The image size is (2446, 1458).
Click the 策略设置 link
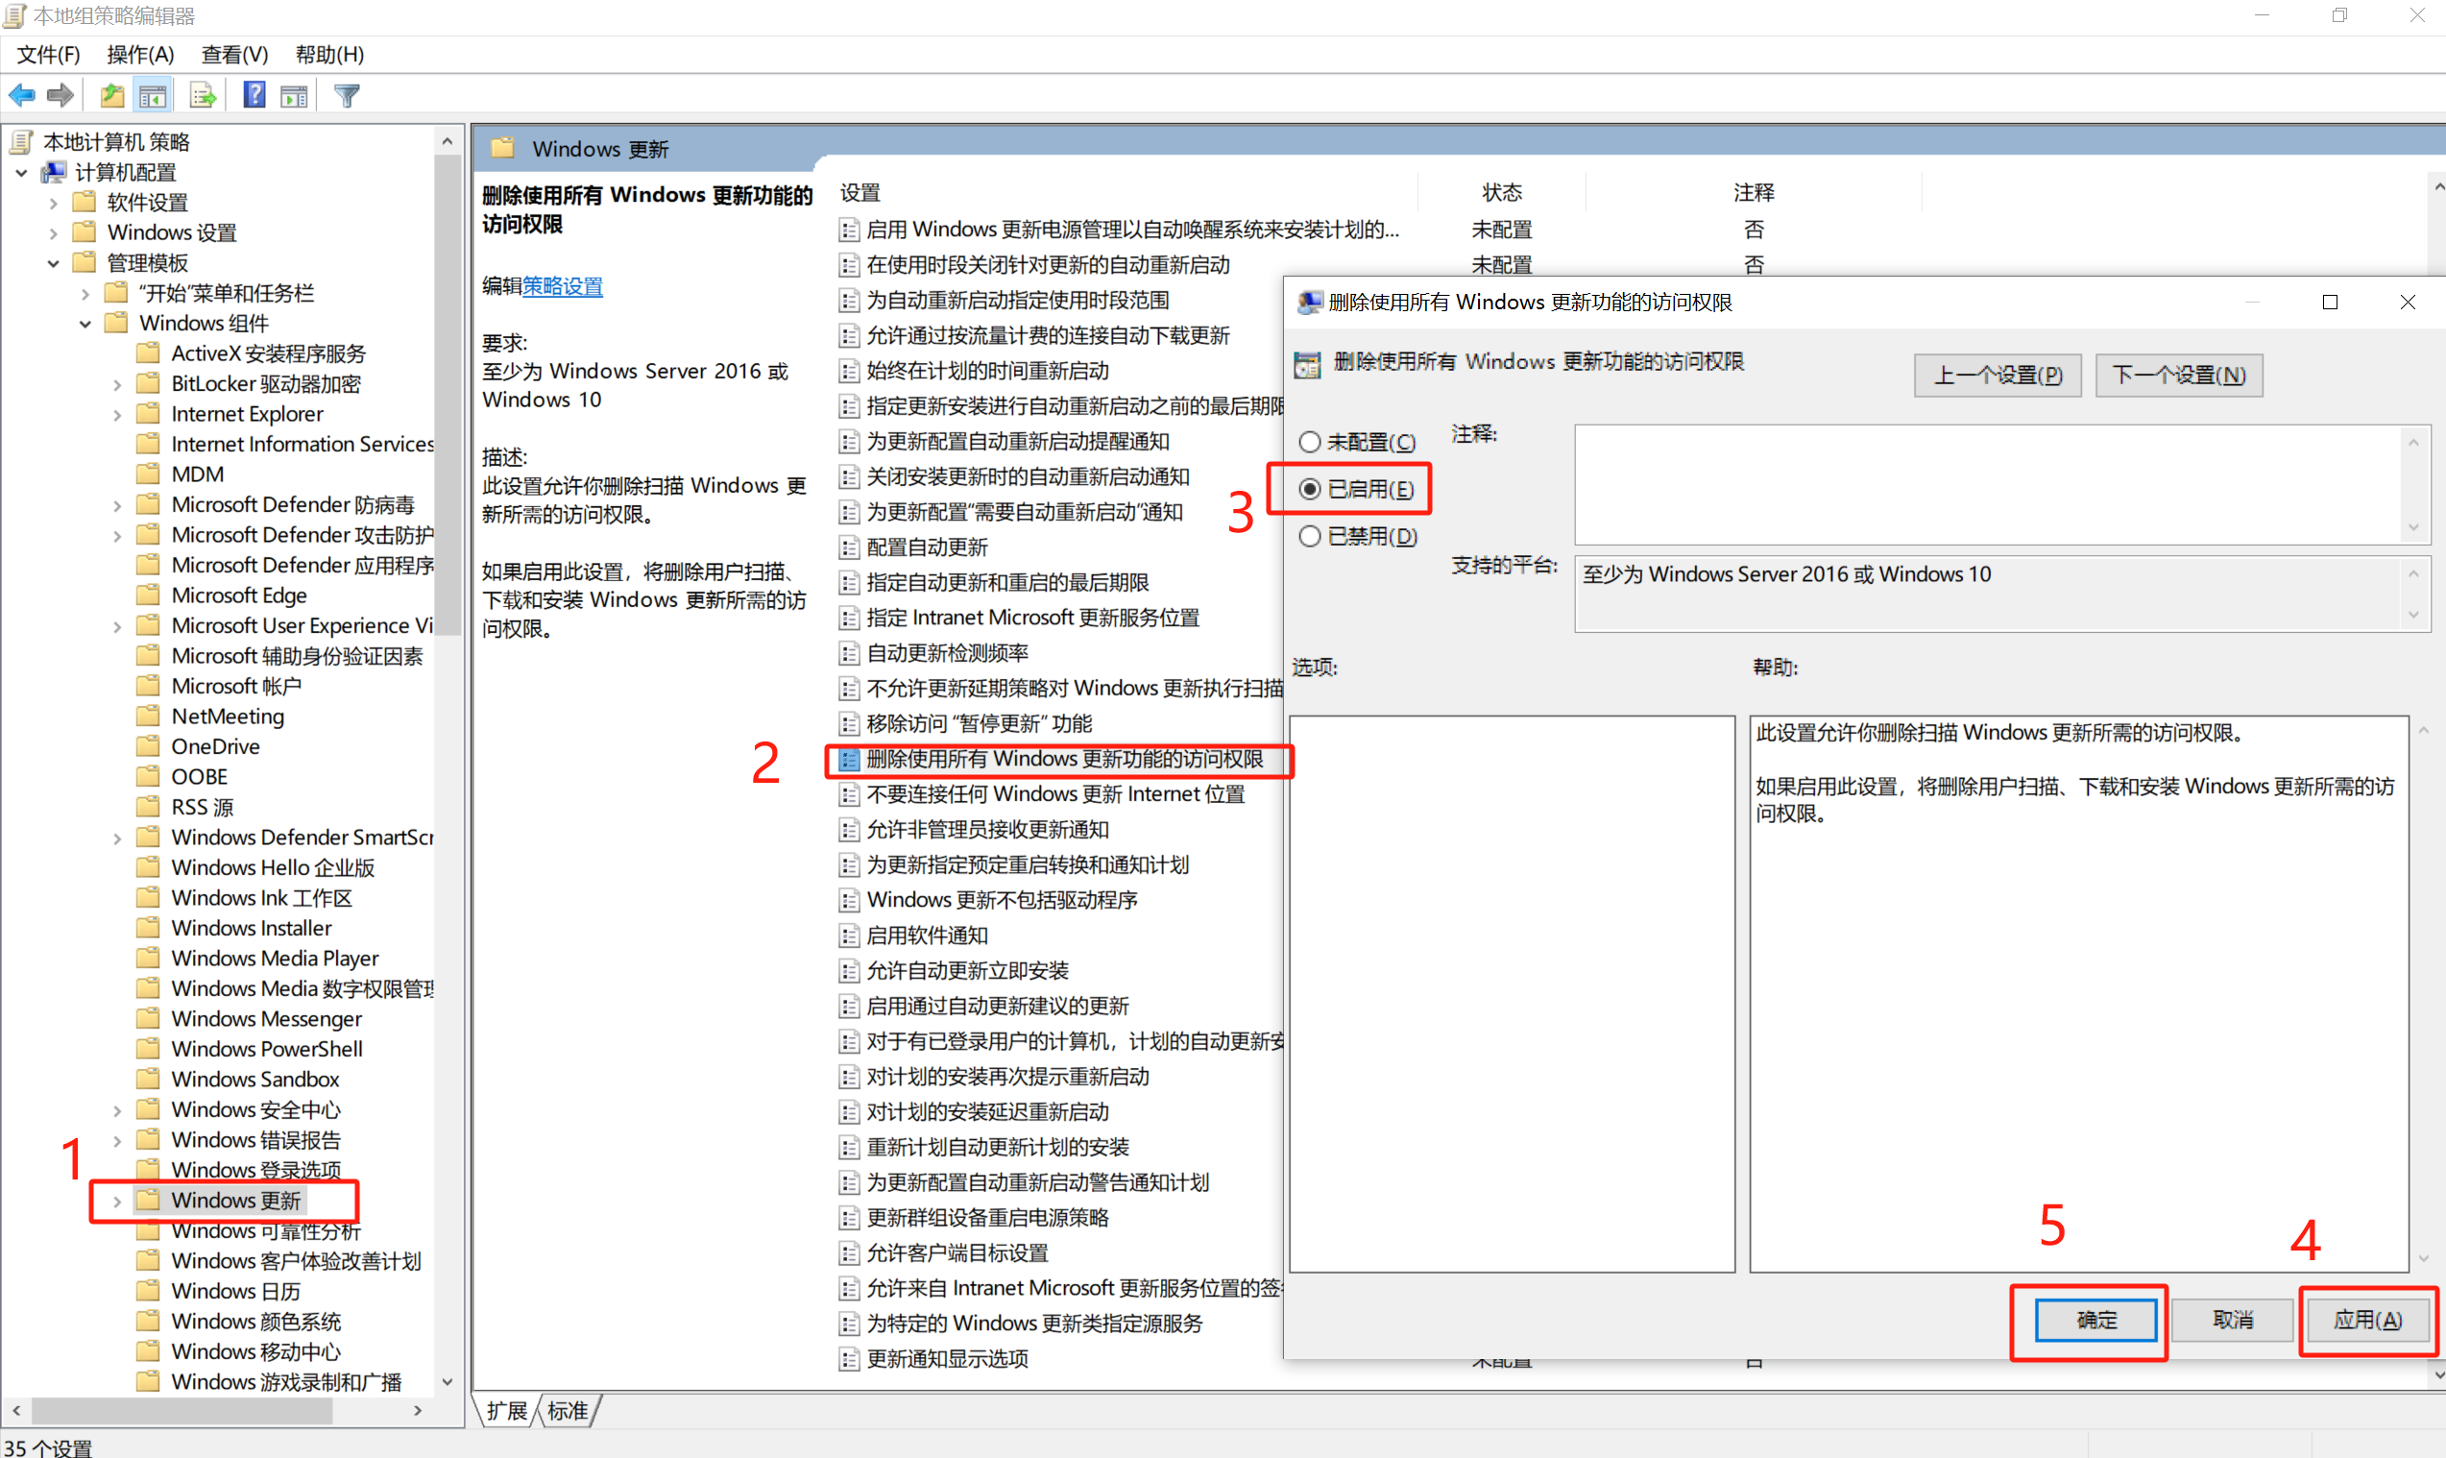[x=563, y=286]
